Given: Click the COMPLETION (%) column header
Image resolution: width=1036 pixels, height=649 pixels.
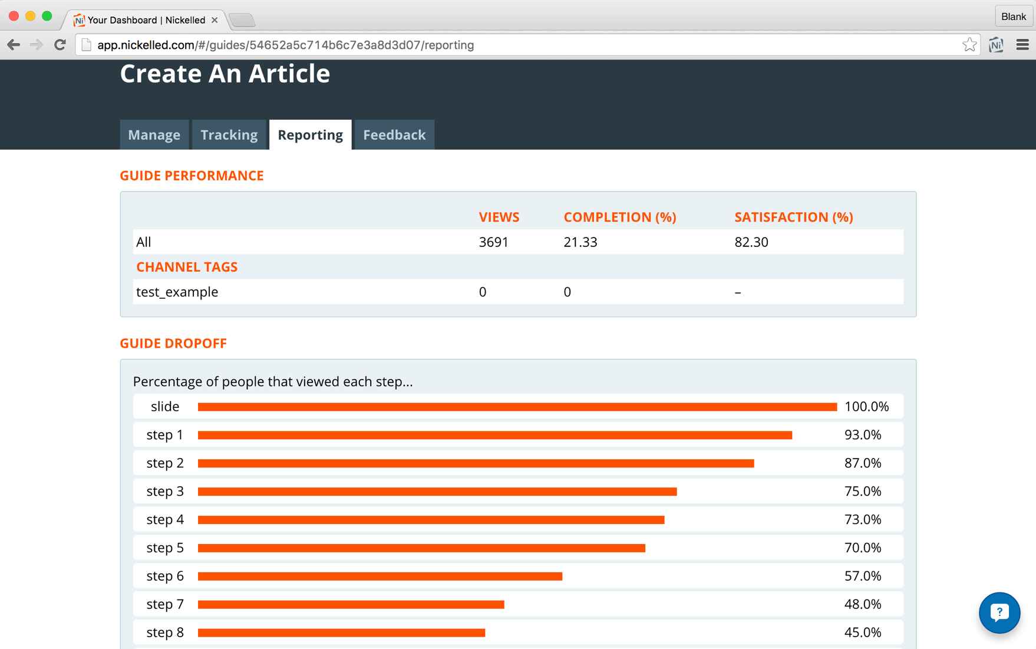Looking at the screenshot, I should (620, 218).
